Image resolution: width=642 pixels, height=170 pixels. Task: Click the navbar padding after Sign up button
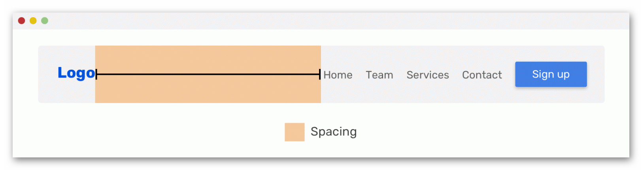coord(596,74)
